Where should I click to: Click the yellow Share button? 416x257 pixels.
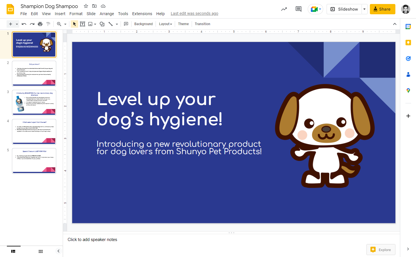pos(382,9)
